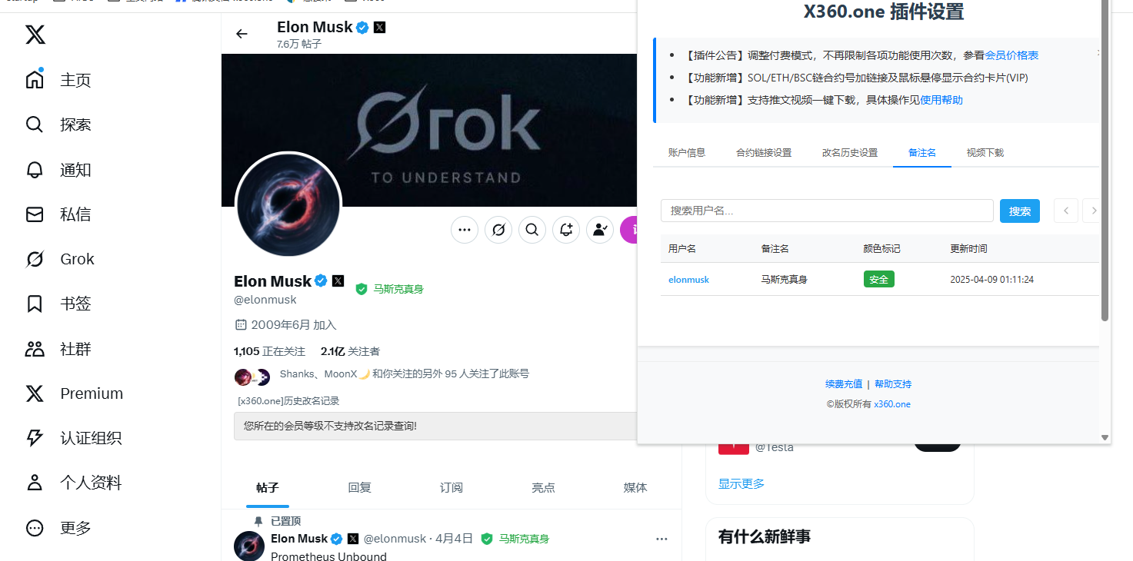Toggle the notification bell-plus button on the profile
1133x561 pixels.
tap(566, 229)
